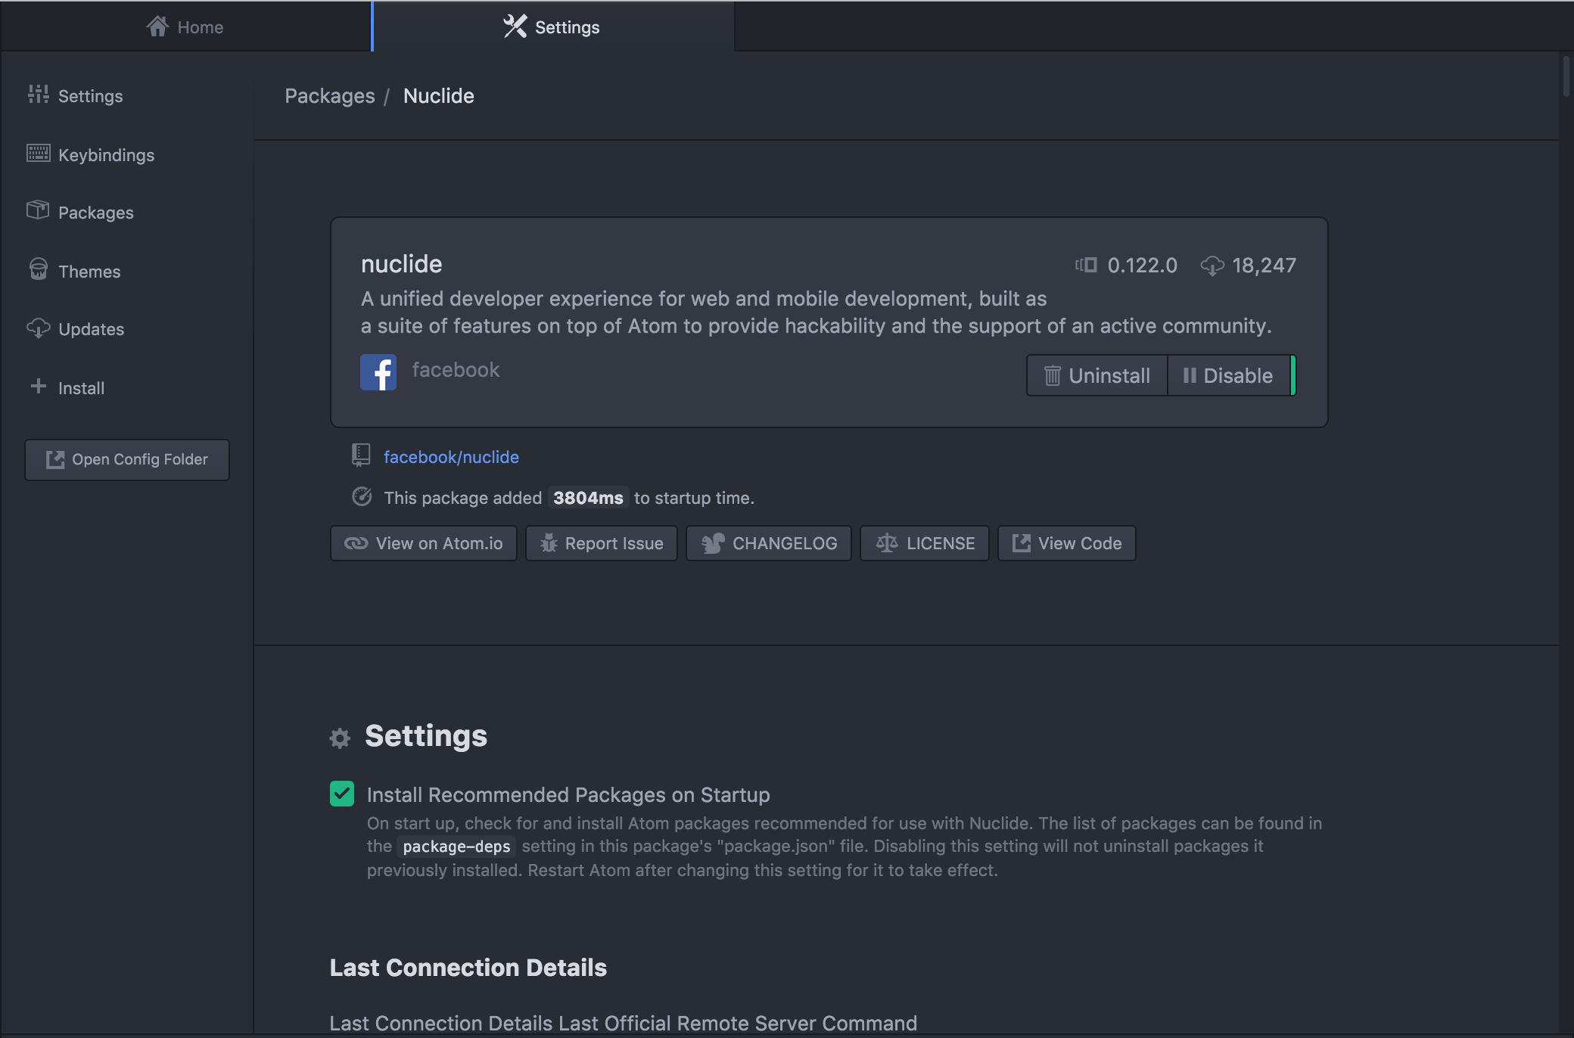Image resolution: width=1574 pixels, height=1038 pixels.
Task: Go back via Packages breadcrumb
Action: point(329,96)
